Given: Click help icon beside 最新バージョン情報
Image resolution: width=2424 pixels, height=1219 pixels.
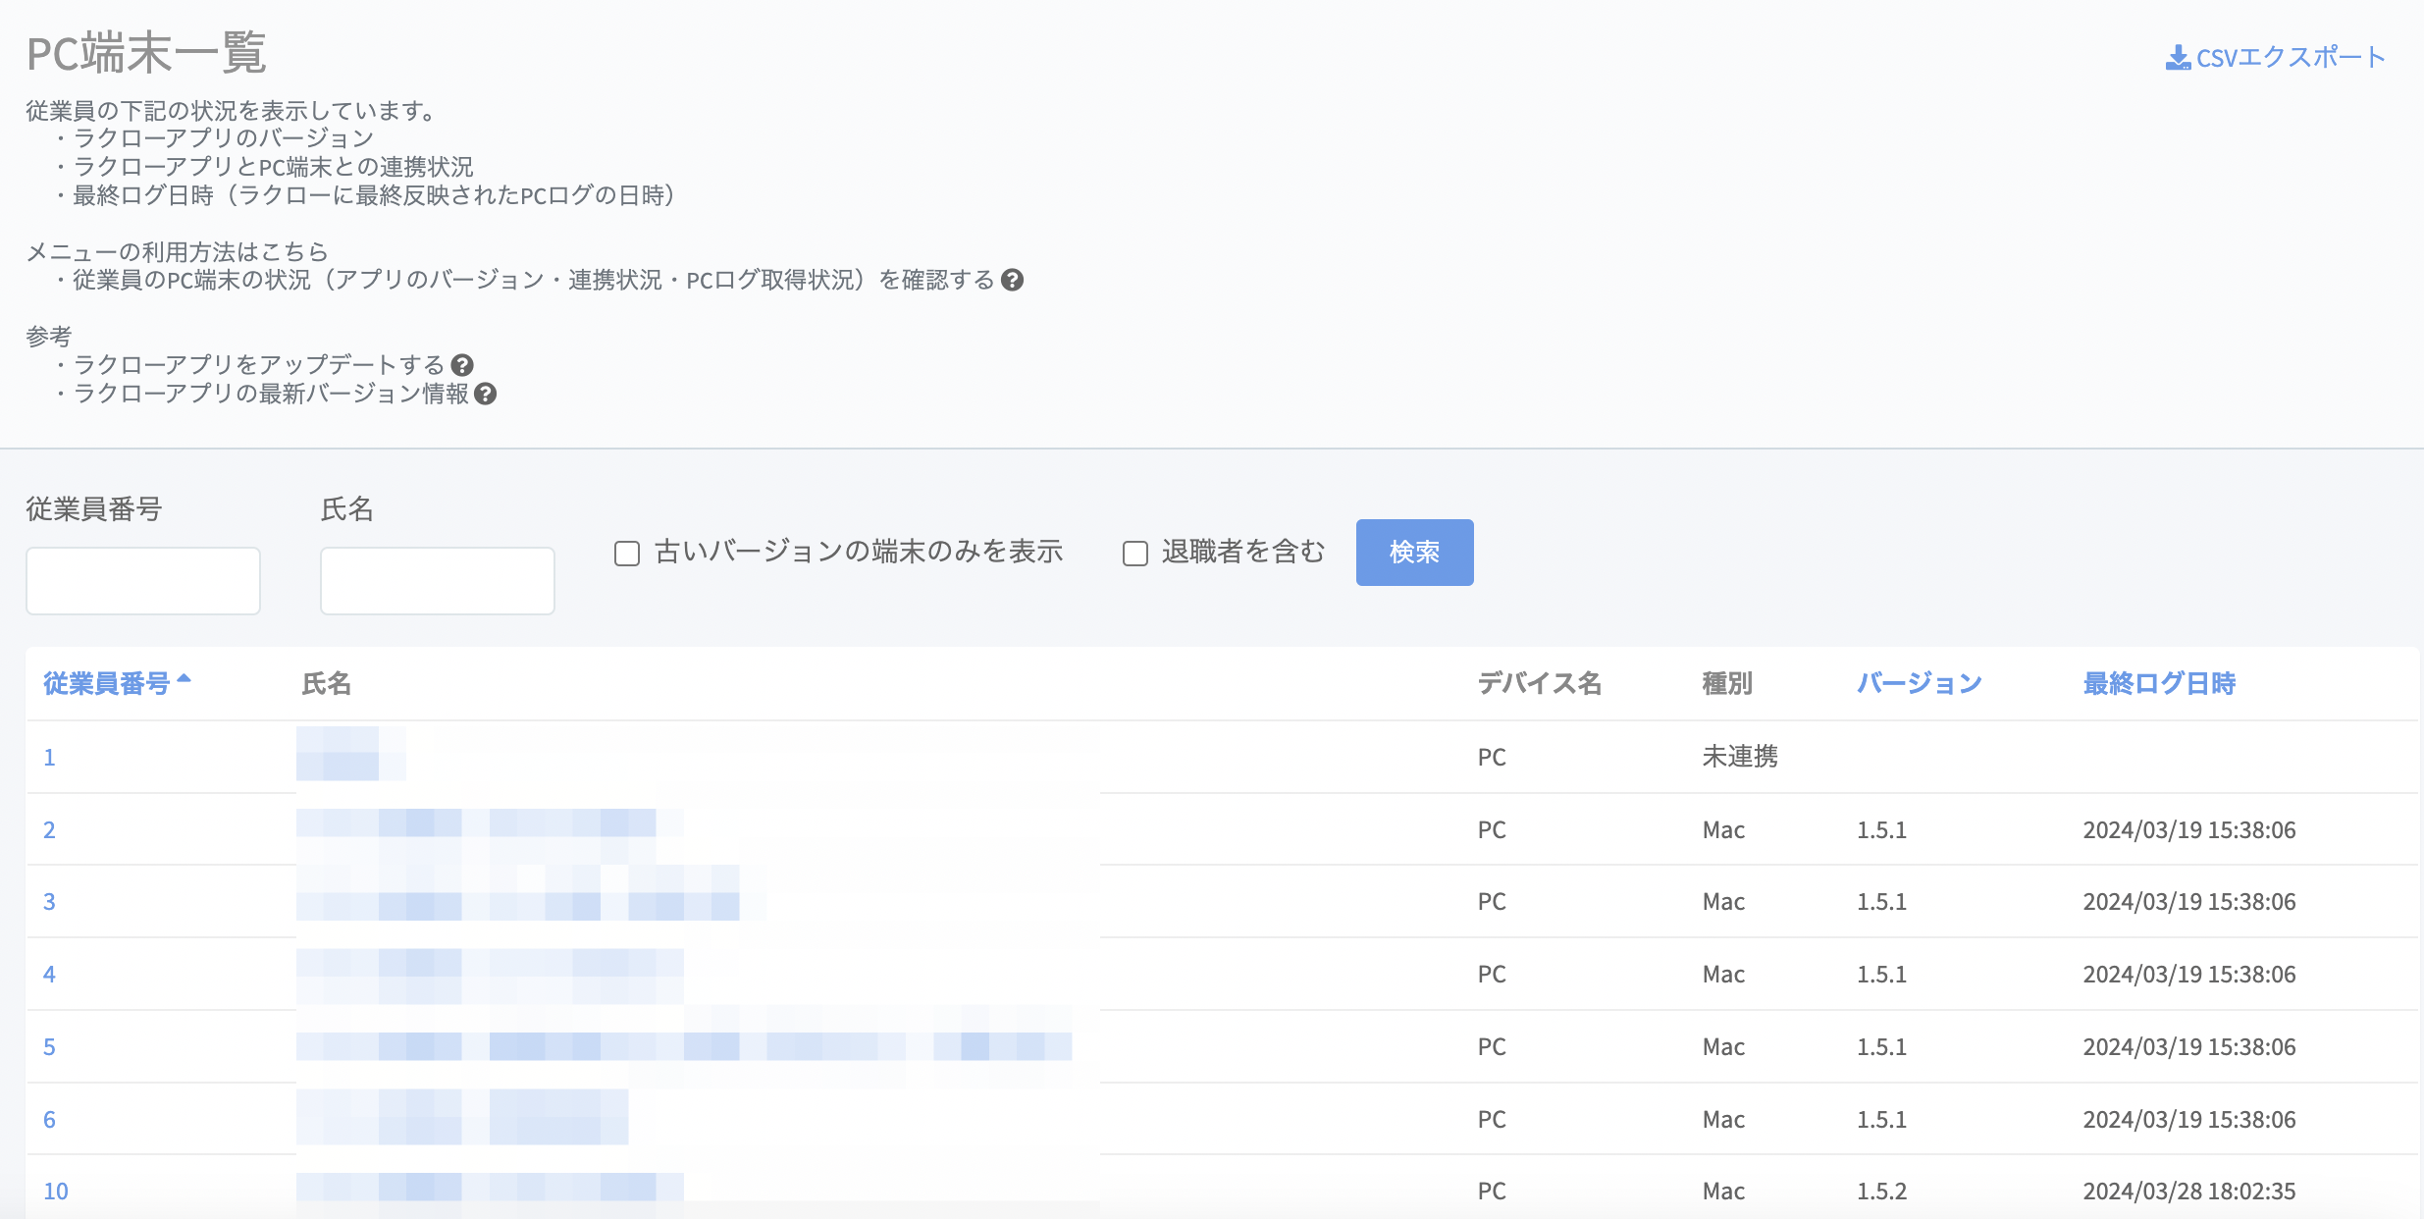Looking at the screenshot, I should (x=485, y=394).
